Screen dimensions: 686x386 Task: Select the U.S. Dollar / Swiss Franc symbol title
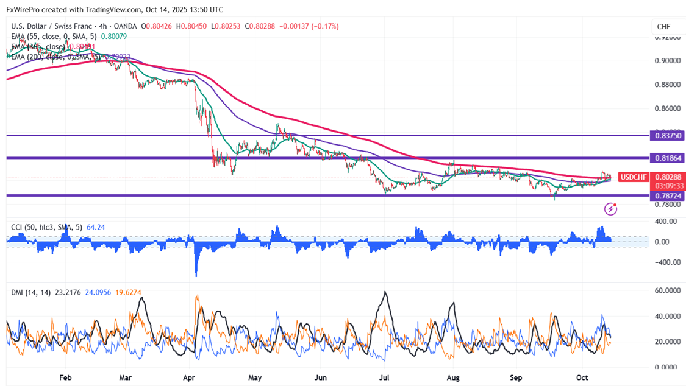[x=52, y=26]
